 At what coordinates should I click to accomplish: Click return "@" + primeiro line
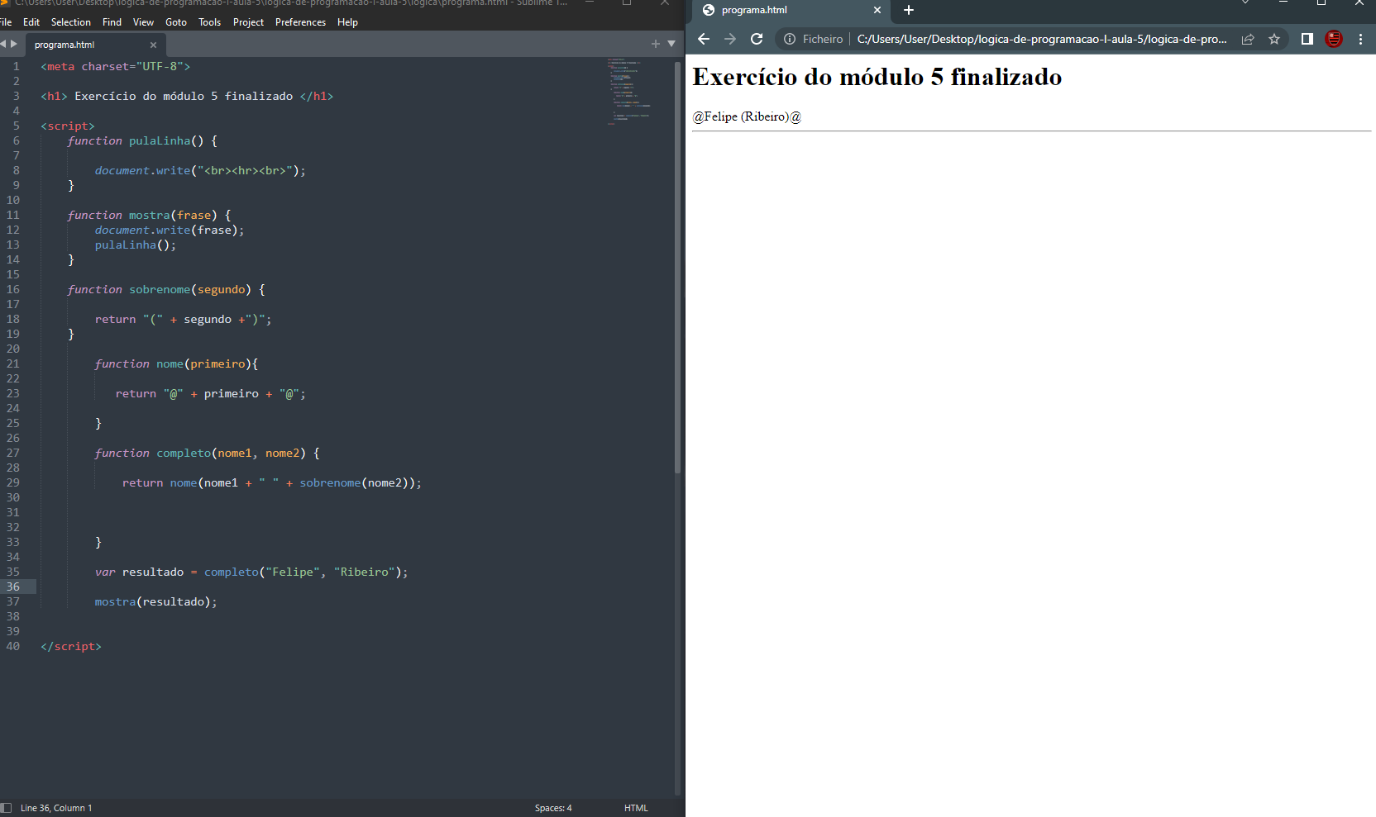(211, 393)
